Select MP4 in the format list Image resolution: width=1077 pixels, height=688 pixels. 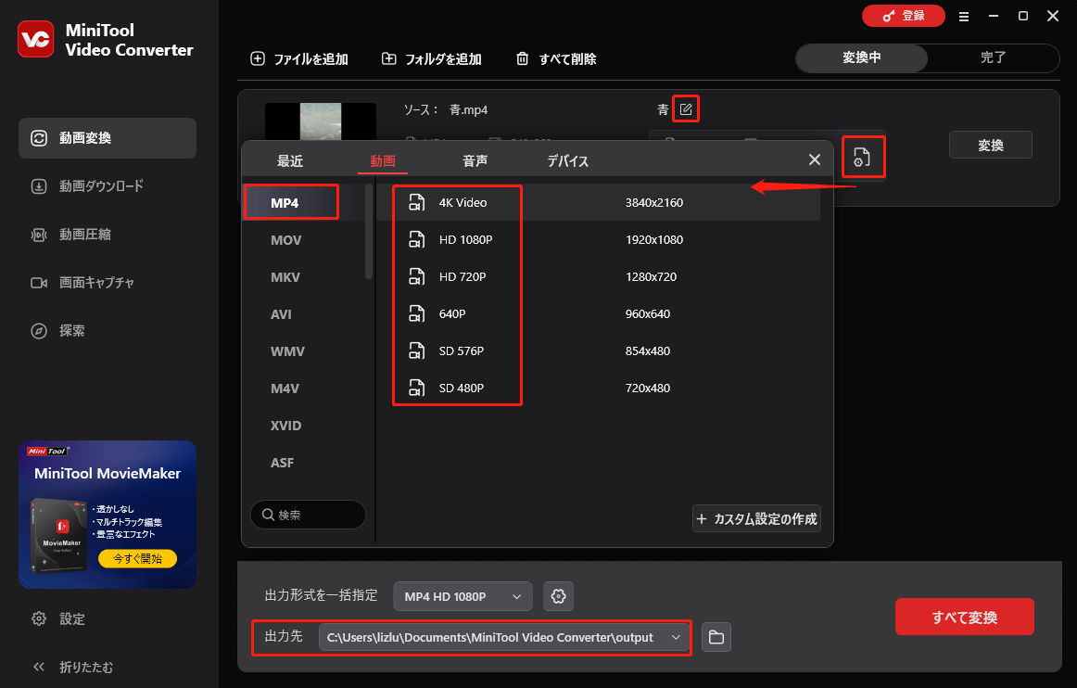[x=291, y=203]
